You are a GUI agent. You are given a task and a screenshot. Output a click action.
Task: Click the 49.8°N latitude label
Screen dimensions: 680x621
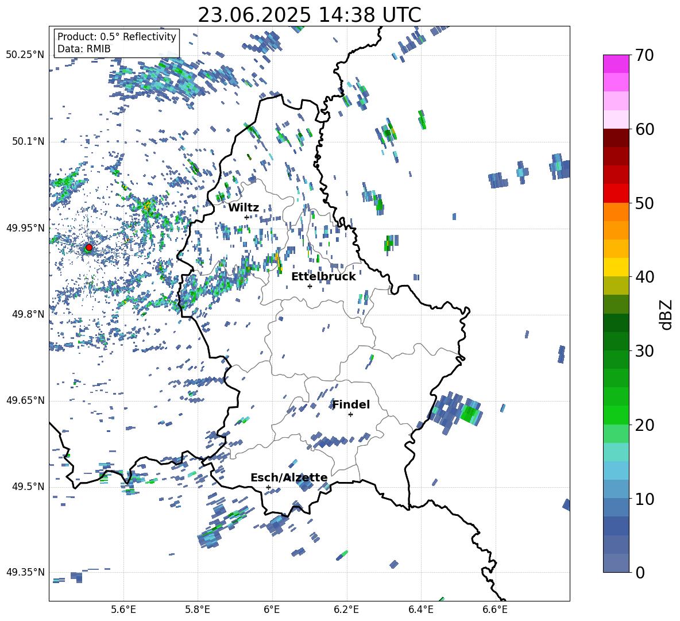tap(28, 314)
